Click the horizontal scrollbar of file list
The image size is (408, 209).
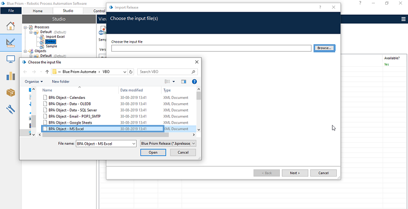pos(106,135)
